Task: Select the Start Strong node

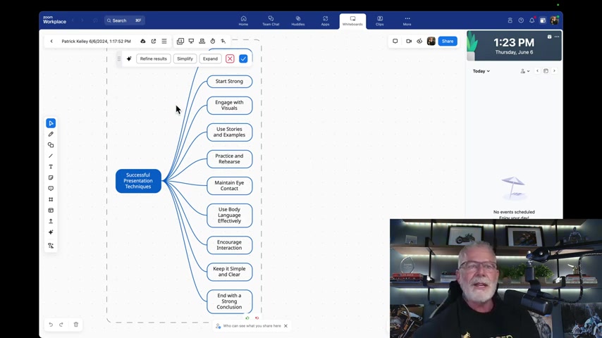Action: coord(230,82)
